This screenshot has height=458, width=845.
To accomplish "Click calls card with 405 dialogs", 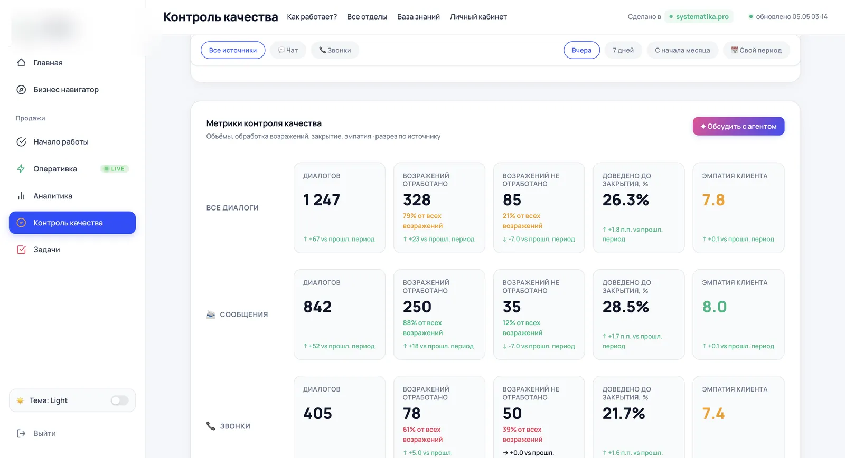I will [x=340, y=417].
